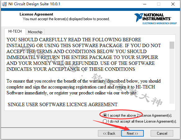Select the HI-TECH license tab
181x140 pixels.
point(15,31)
